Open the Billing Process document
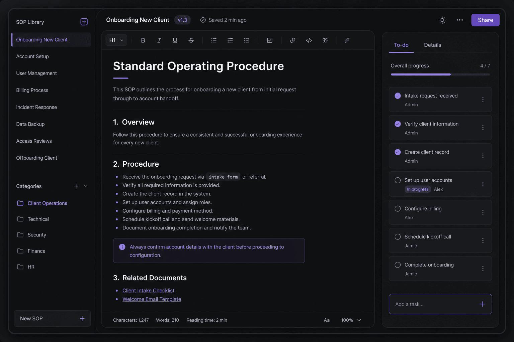 (x=32, y=91)
